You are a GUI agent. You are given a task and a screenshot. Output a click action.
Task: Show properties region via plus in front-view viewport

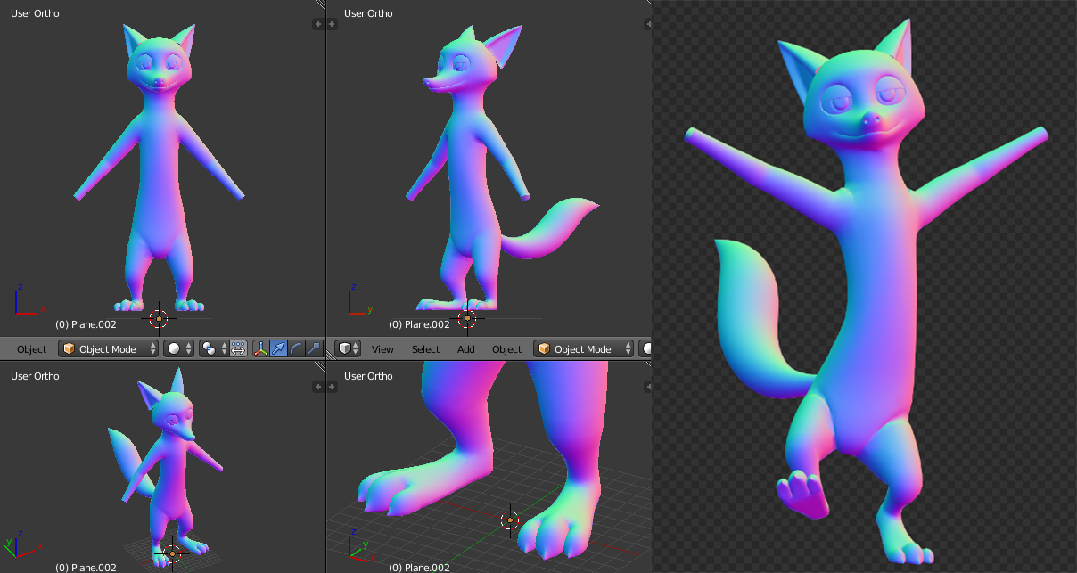[x=317, y=24]
